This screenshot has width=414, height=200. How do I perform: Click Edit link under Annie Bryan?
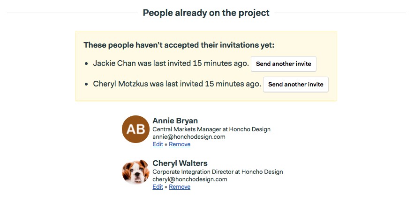coord(158,144)
